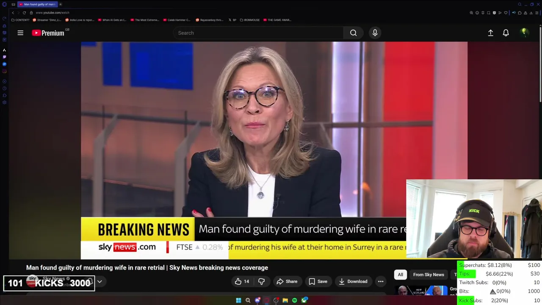542x305 pixels.
Task: Expand the subscription notification chevron
Action: point(100,281)
